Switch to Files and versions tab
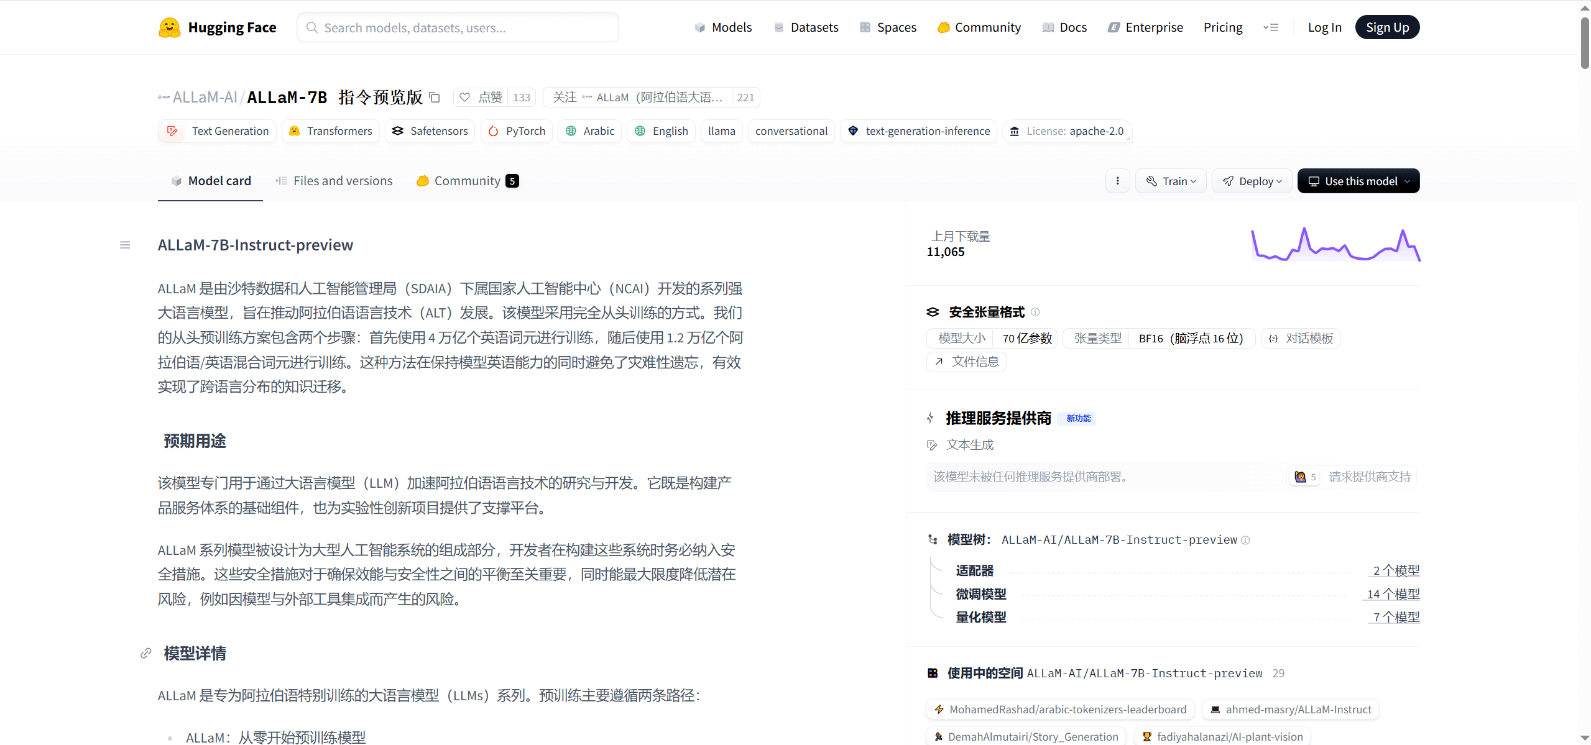The height and width of the screenshot is (745, 1591). pos(334,181)
